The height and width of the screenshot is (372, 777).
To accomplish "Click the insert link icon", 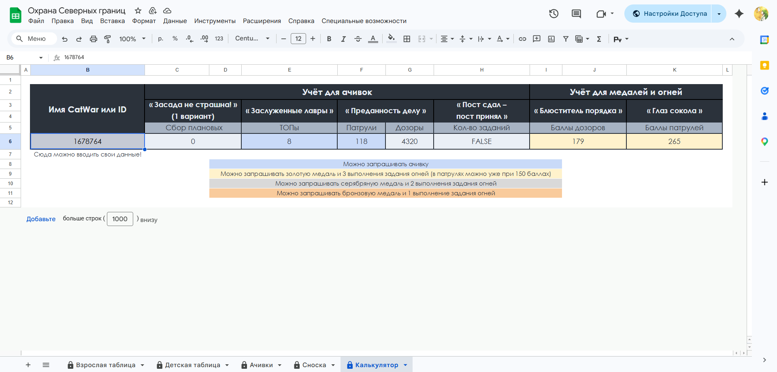I will [x=522, y=39].
